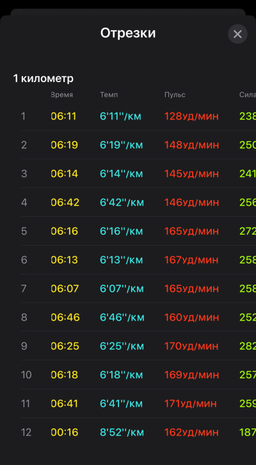The width and height of the screenshot is (256, 465).
Task: Tap the Пульс column header
Action: point(175,95)
